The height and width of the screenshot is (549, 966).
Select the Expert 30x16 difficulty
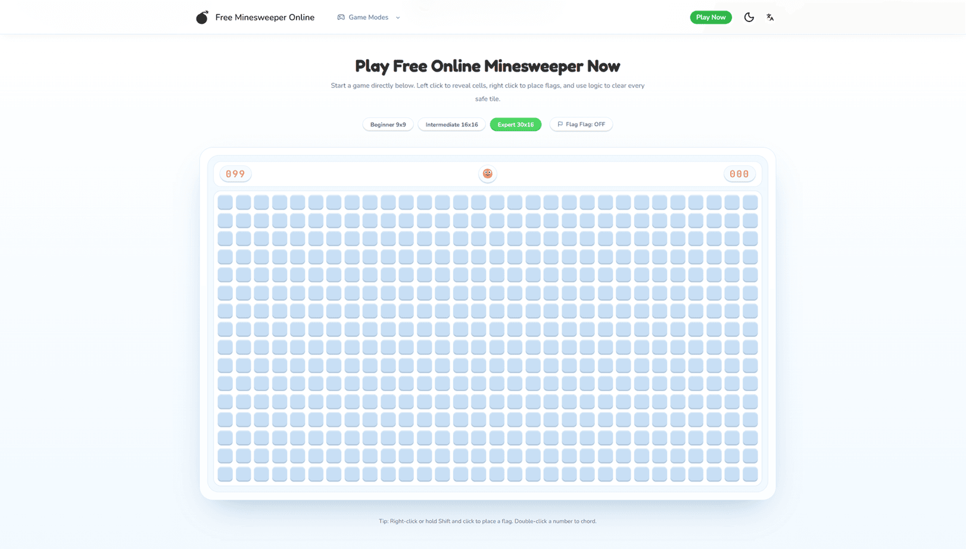click(515, 124)
